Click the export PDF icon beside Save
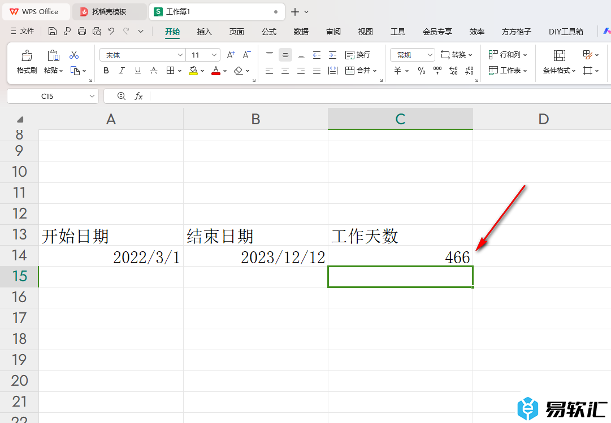 tap(67, 32)
